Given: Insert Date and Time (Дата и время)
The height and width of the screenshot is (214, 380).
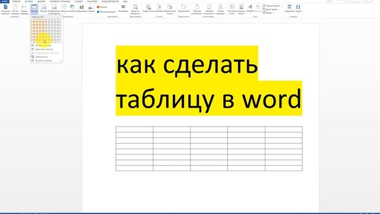Looking at the screenshot, I should click(270, 10).
